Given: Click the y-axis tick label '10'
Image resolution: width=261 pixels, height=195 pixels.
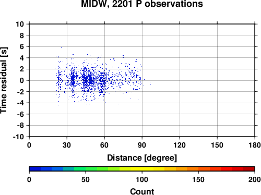Looking at the screenshot, I should click(20, 24).
